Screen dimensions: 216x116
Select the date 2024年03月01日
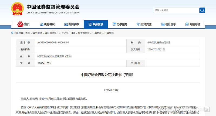(x=156, y=49)
